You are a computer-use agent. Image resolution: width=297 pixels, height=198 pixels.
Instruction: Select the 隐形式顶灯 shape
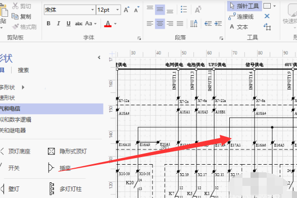click(68, 151)
